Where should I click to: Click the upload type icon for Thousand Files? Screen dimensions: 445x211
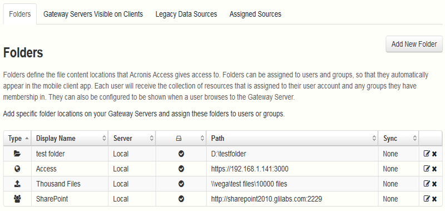click(17, 184)
